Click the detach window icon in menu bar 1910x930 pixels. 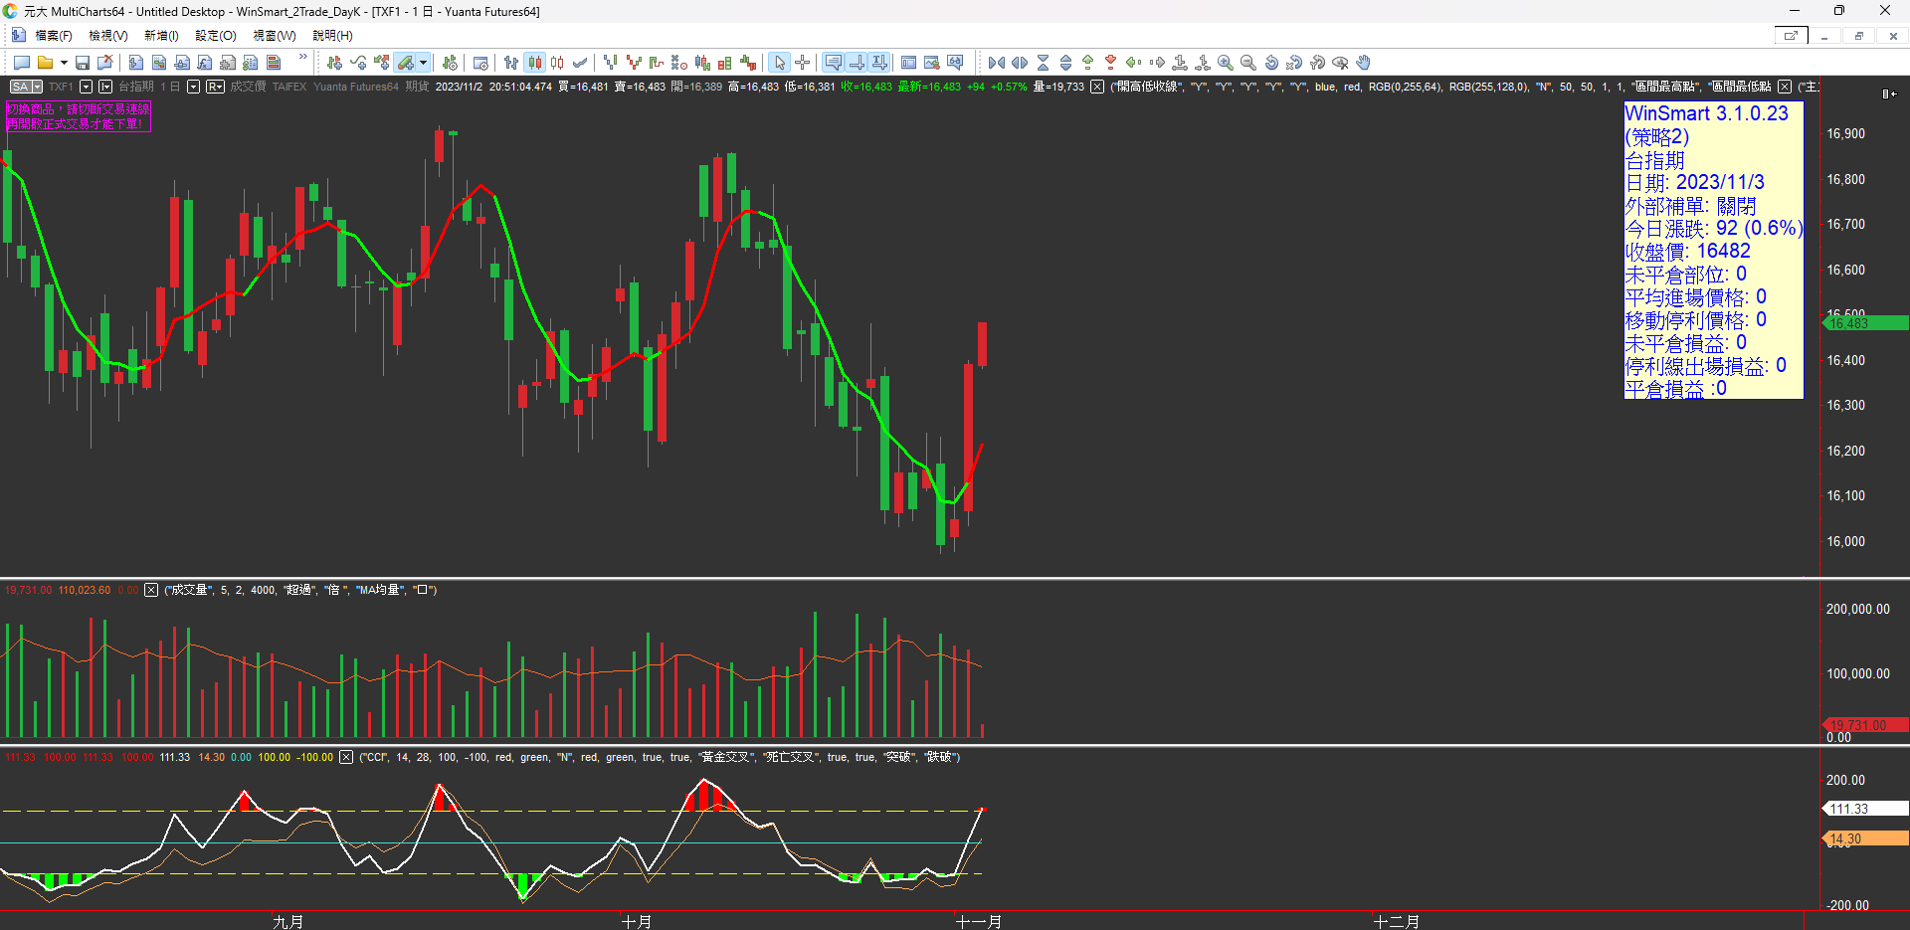point(1791,36)
